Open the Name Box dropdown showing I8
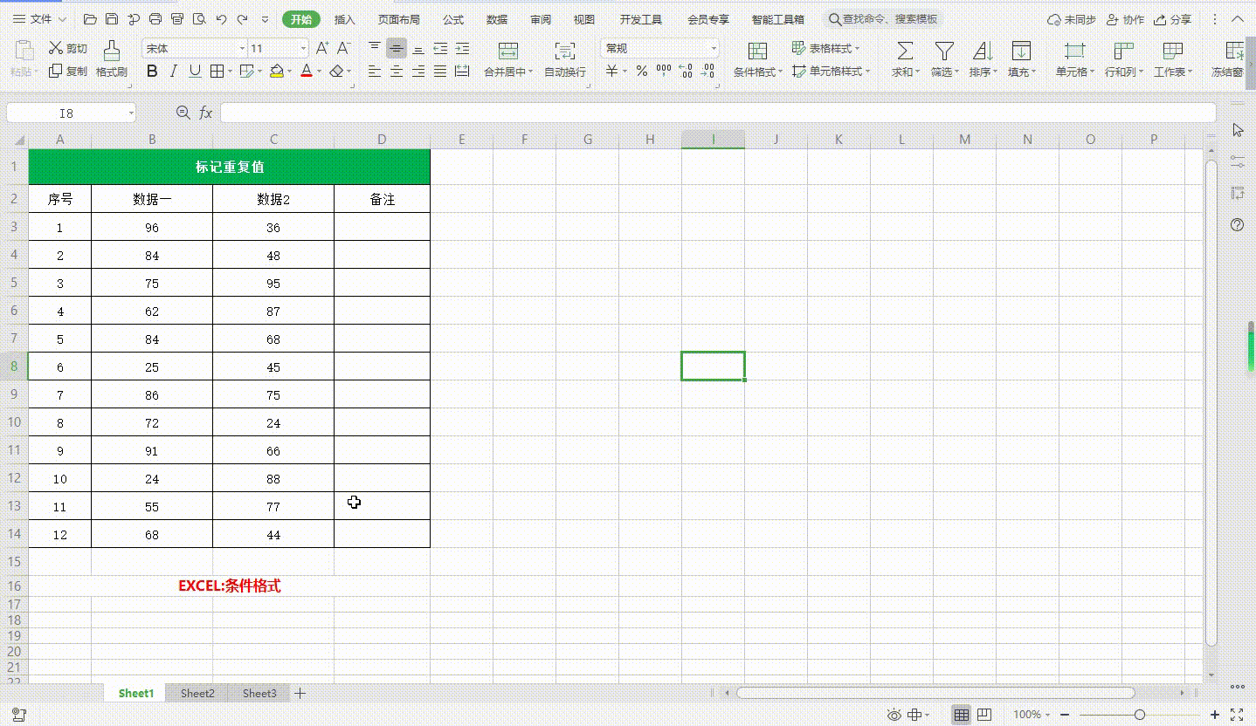 click(x=131, y=113)
